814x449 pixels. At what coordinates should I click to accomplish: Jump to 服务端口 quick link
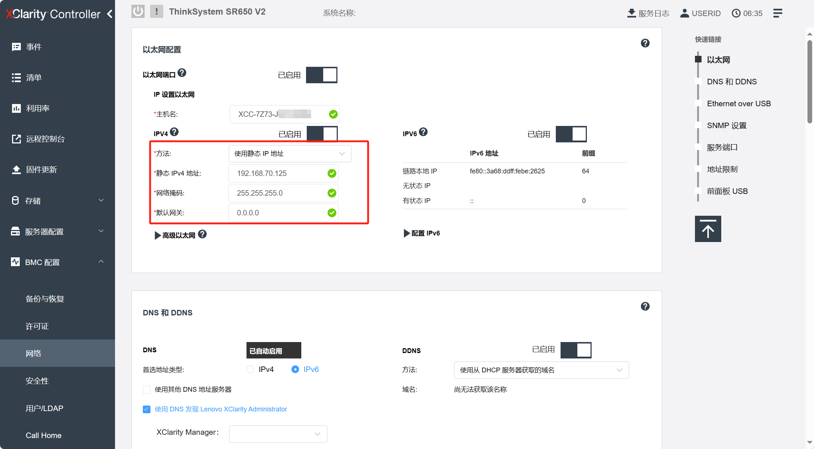click(722, 147)
